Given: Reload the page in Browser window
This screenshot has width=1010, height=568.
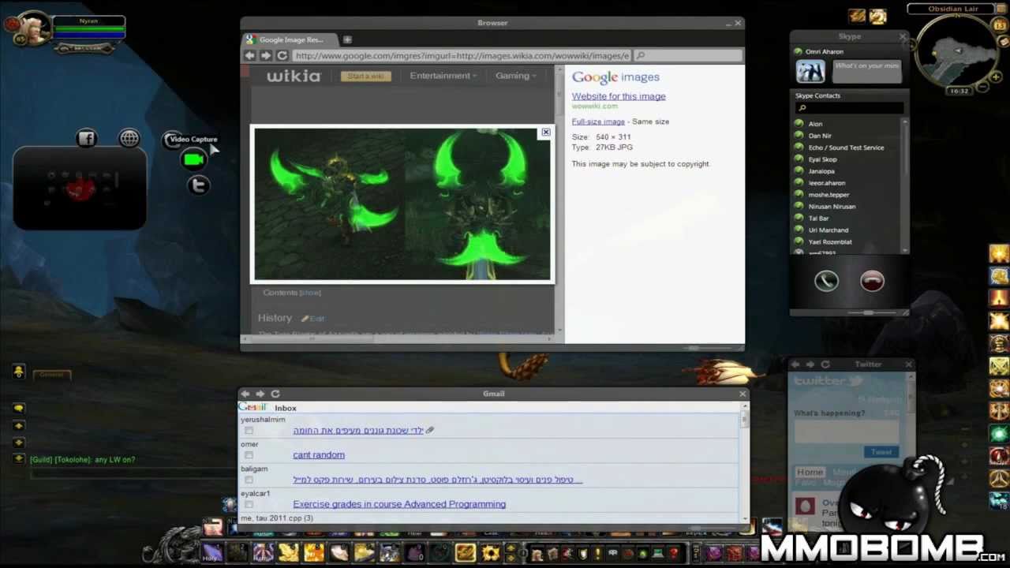Looking at the screenshot, I should [282, 55].
